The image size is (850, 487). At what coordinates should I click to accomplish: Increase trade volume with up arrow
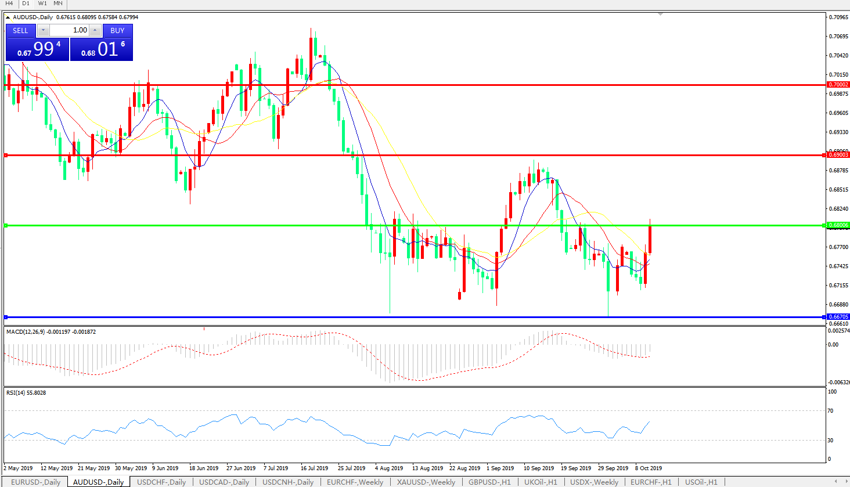(96, 31)
